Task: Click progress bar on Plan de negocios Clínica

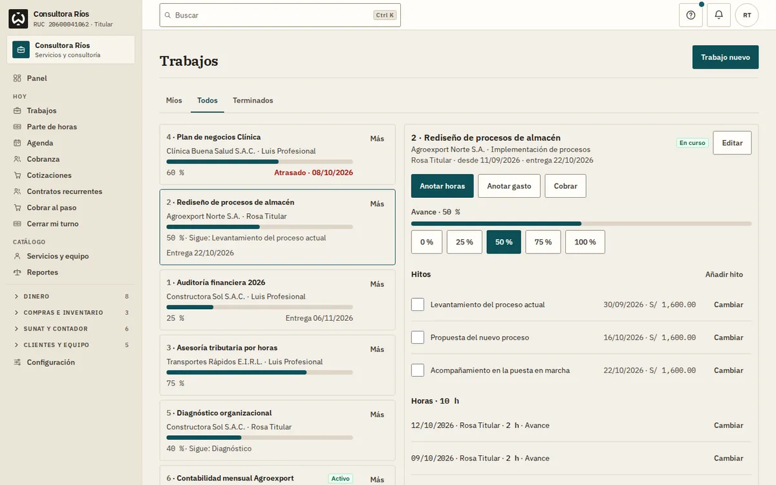Action: coord(260,162)
